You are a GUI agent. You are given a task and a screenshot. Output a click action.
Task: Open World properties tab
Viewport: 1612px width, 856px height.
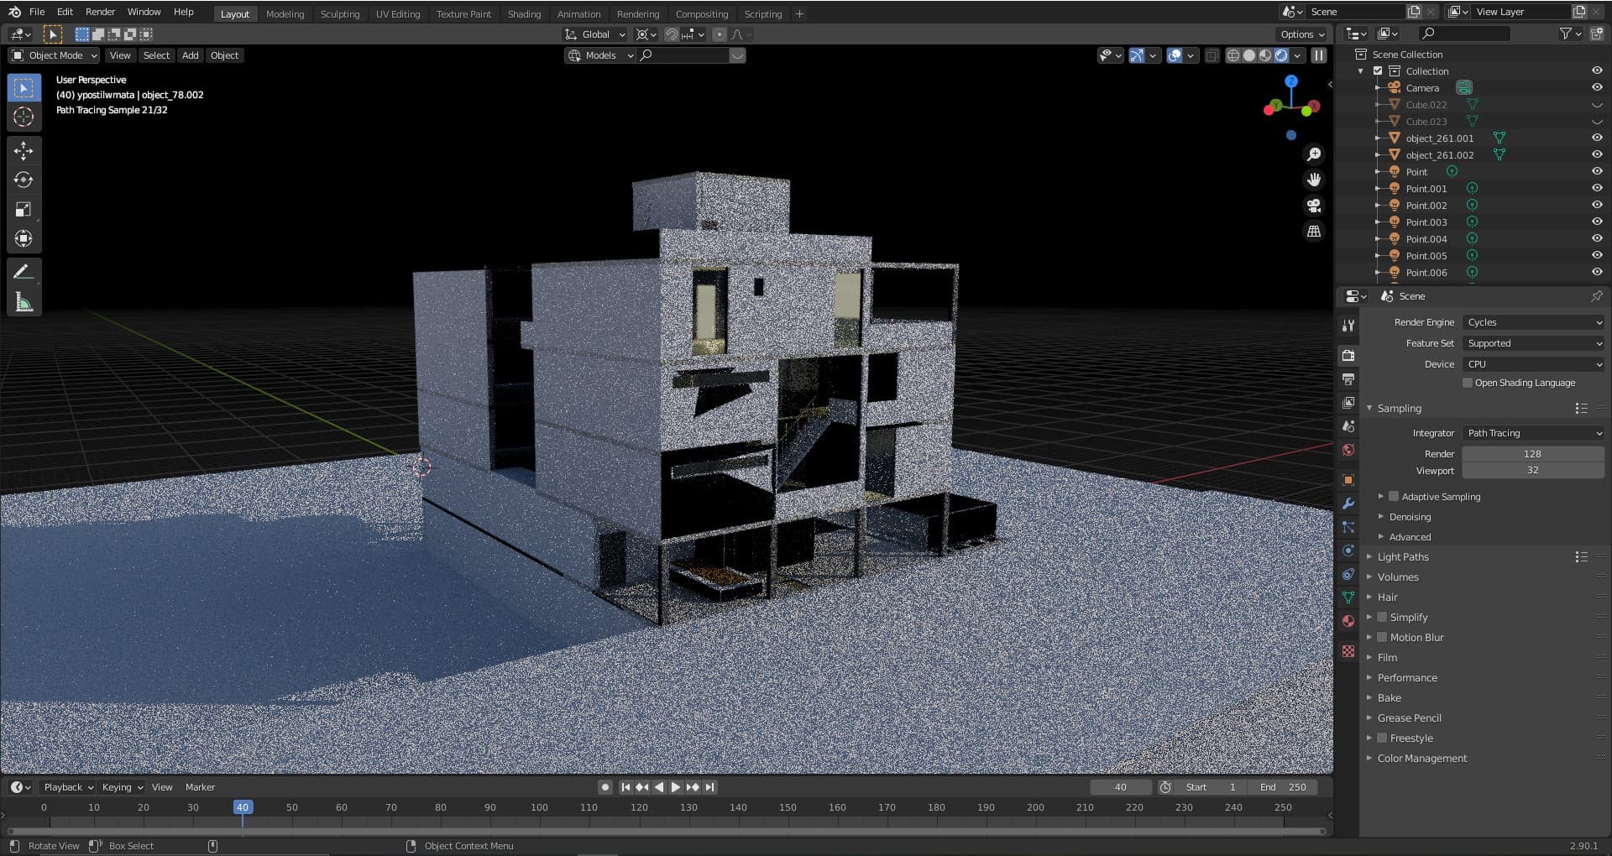tap(1348, 450)
